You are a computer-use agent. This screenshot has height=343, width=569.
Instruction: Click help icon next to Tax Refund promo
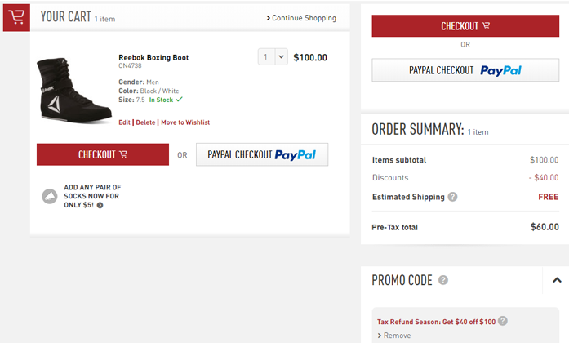pos(503,321)
